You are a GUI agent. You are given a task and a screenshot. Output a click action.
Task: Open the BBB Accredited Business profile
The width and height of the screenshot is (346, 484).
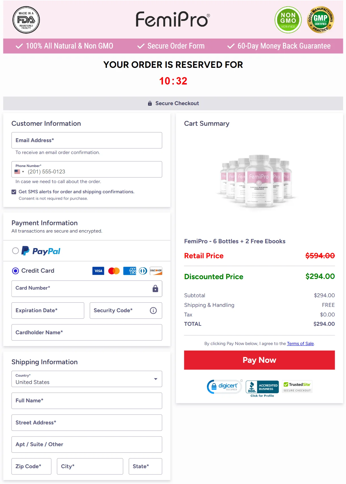pyautogui.click(x=262, y=387)
